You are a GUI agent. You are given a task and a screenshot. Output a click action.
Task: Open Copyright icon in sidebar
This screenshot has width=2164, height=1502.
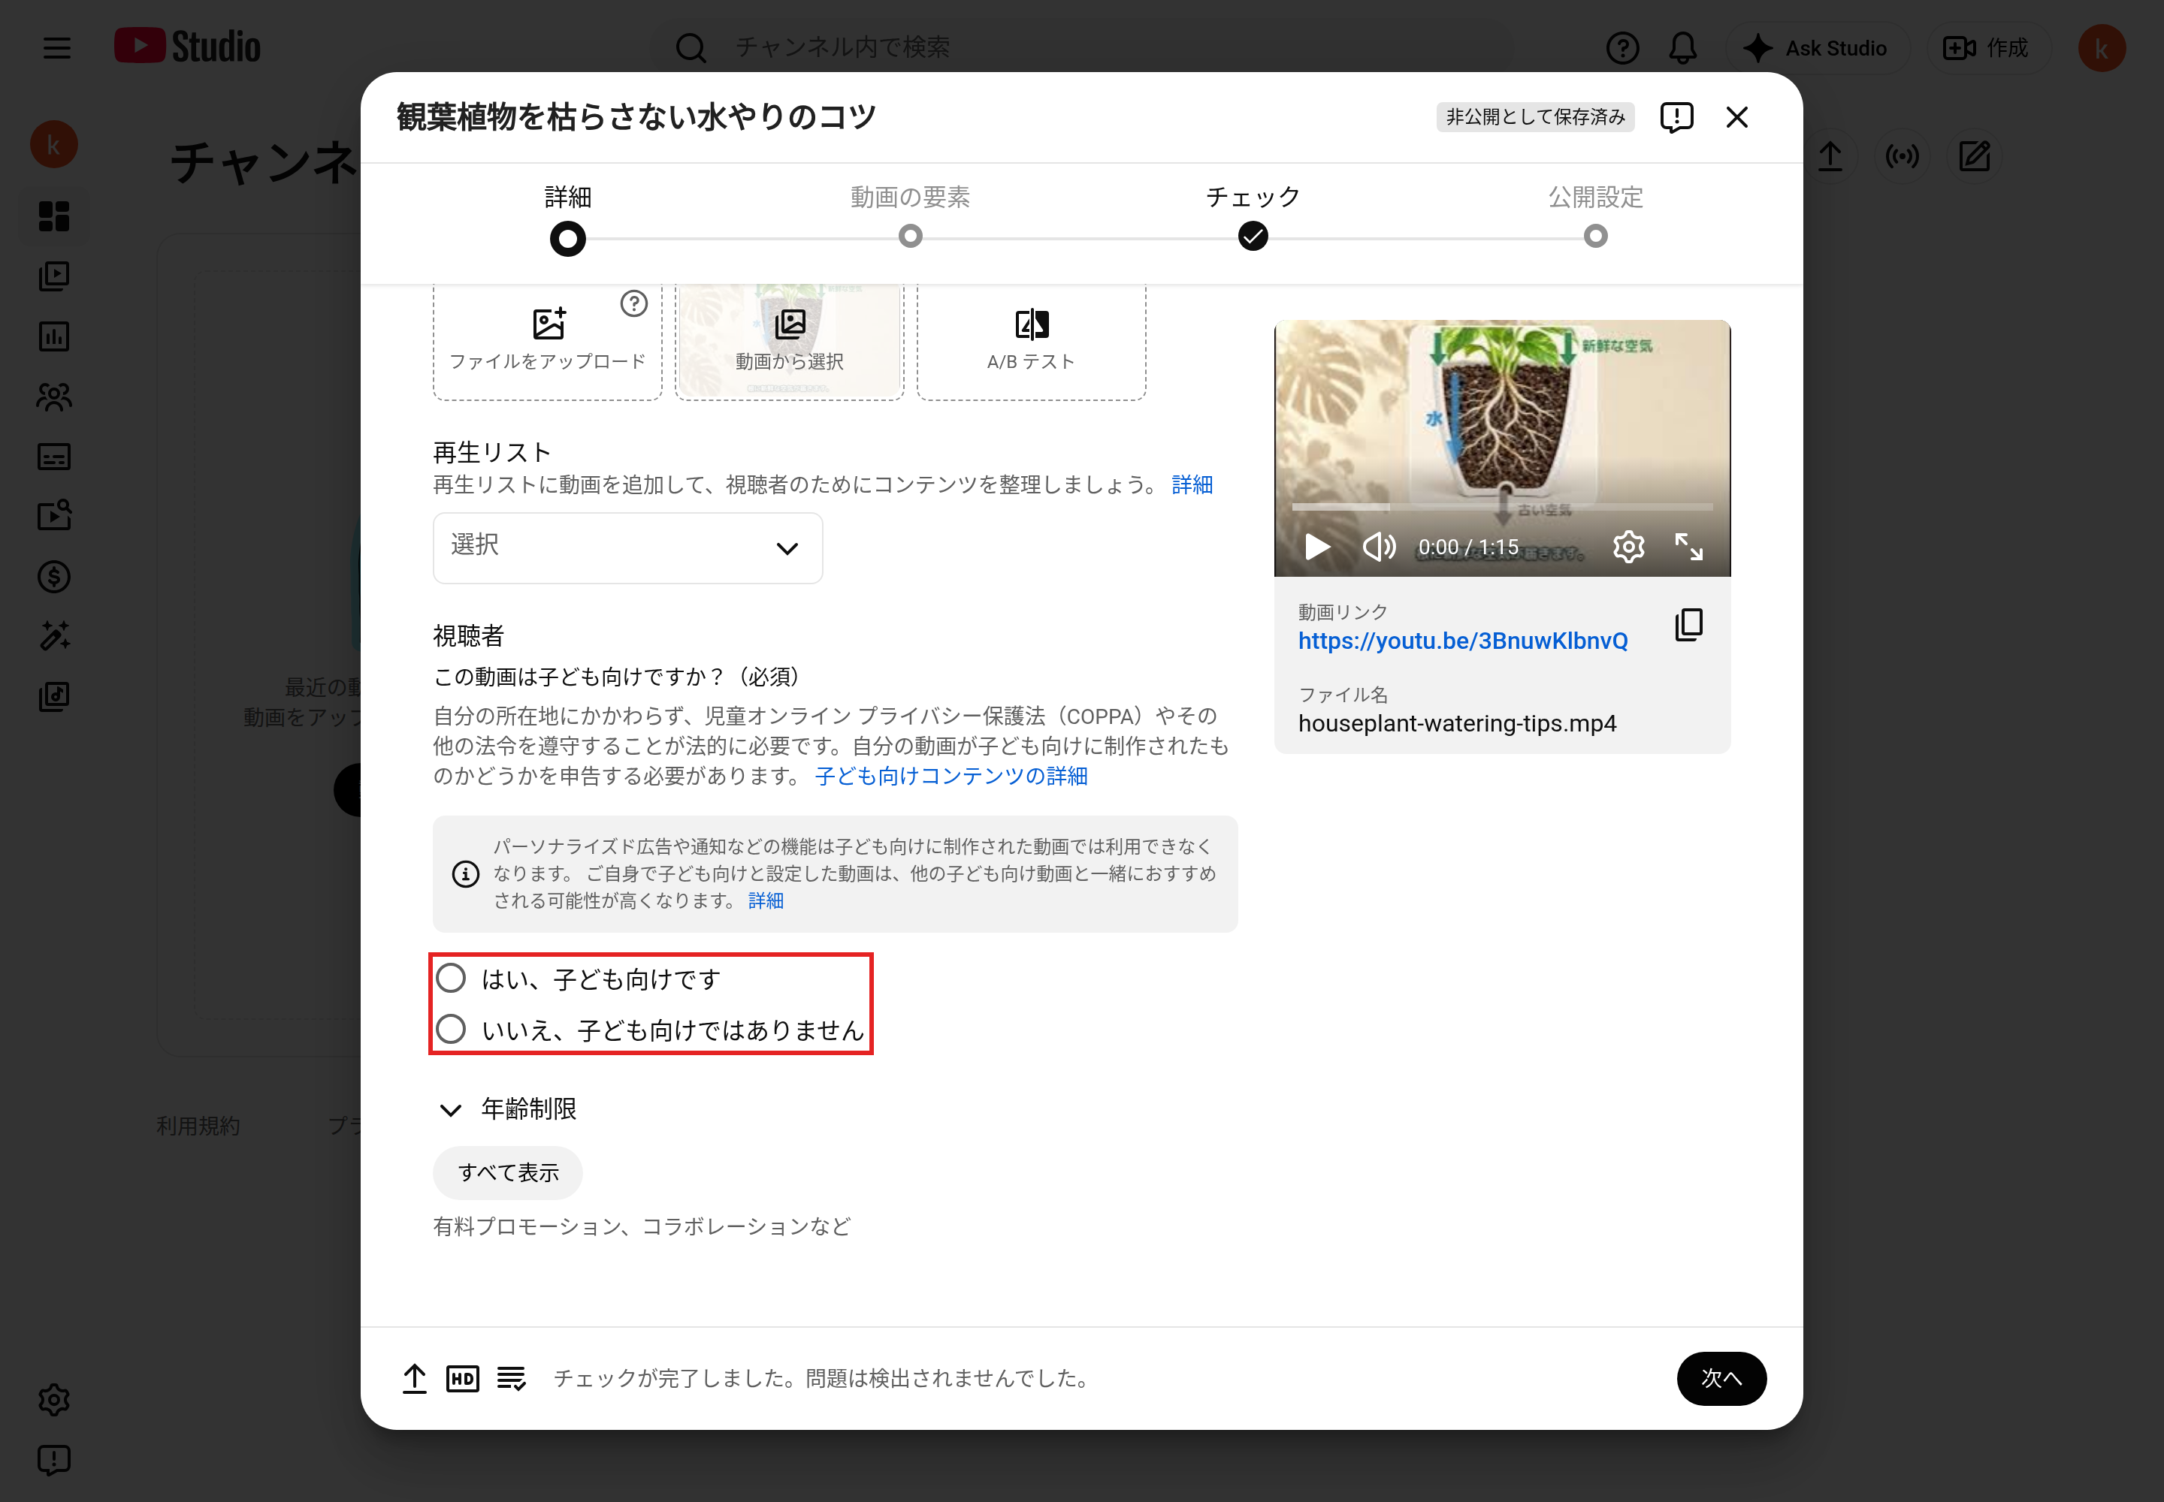pyautogui.click(x=53, y=516)
